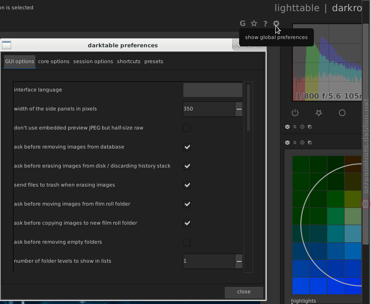Screen dimensions: 371x304
Task: Uncheck ask before copying images to new film roll
Action: pos(187,223)
